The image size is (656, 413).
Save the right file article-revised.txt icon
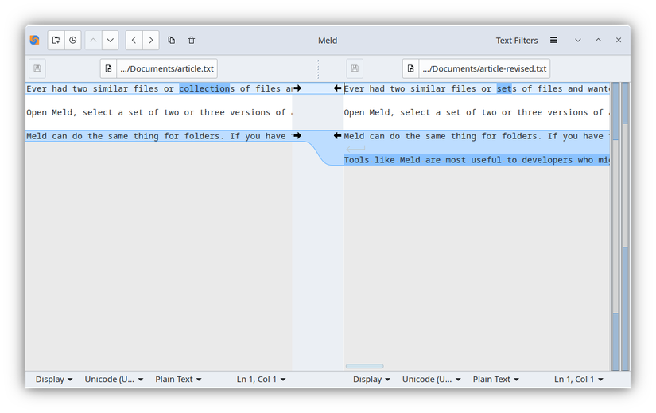355,68
